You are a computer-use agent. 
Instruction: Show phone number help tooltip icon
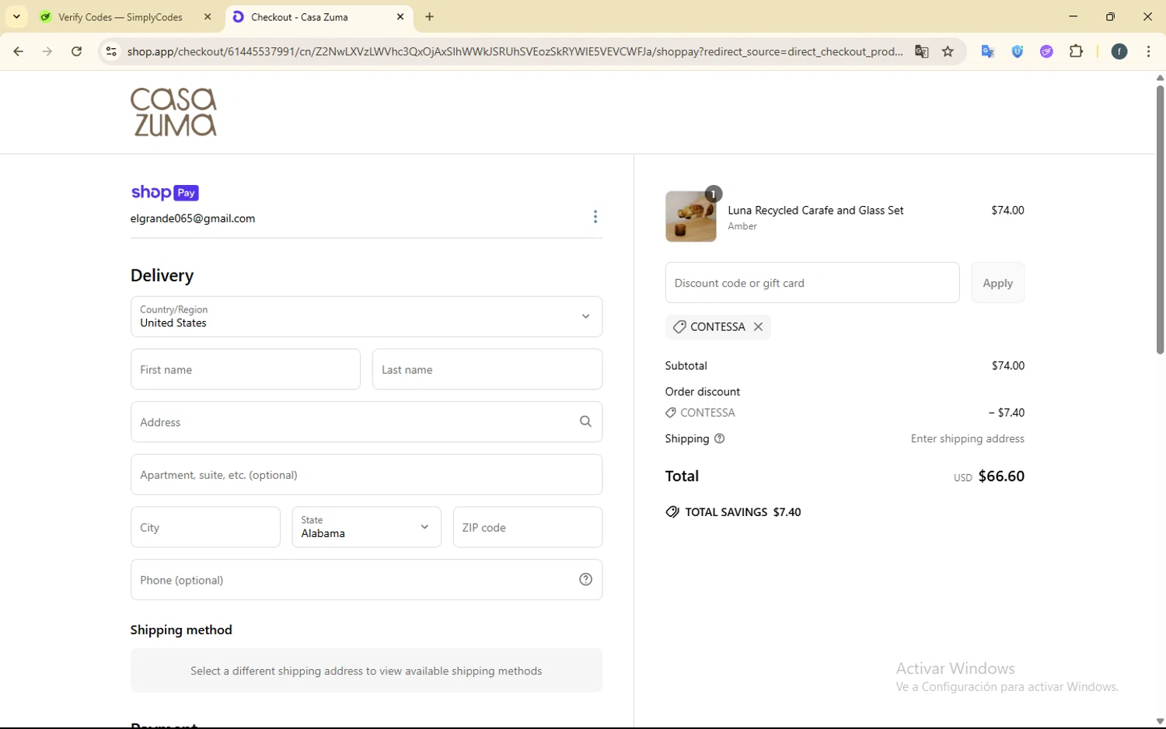(586, 579)
